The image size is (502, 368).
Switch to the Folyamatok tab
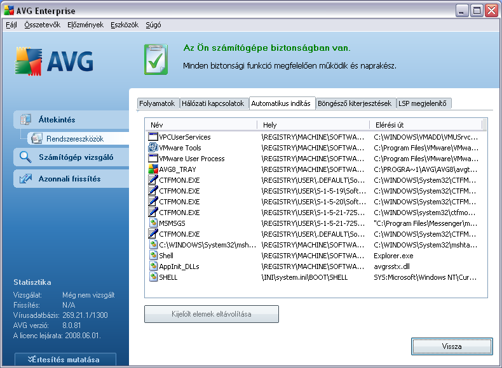pyautogui.click(x=157, y=103)
